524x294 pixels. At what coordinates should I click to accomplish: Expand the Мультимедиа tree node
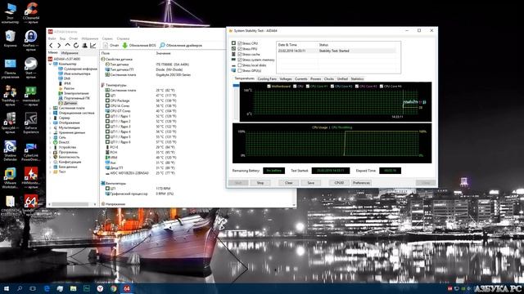(51, 127)
